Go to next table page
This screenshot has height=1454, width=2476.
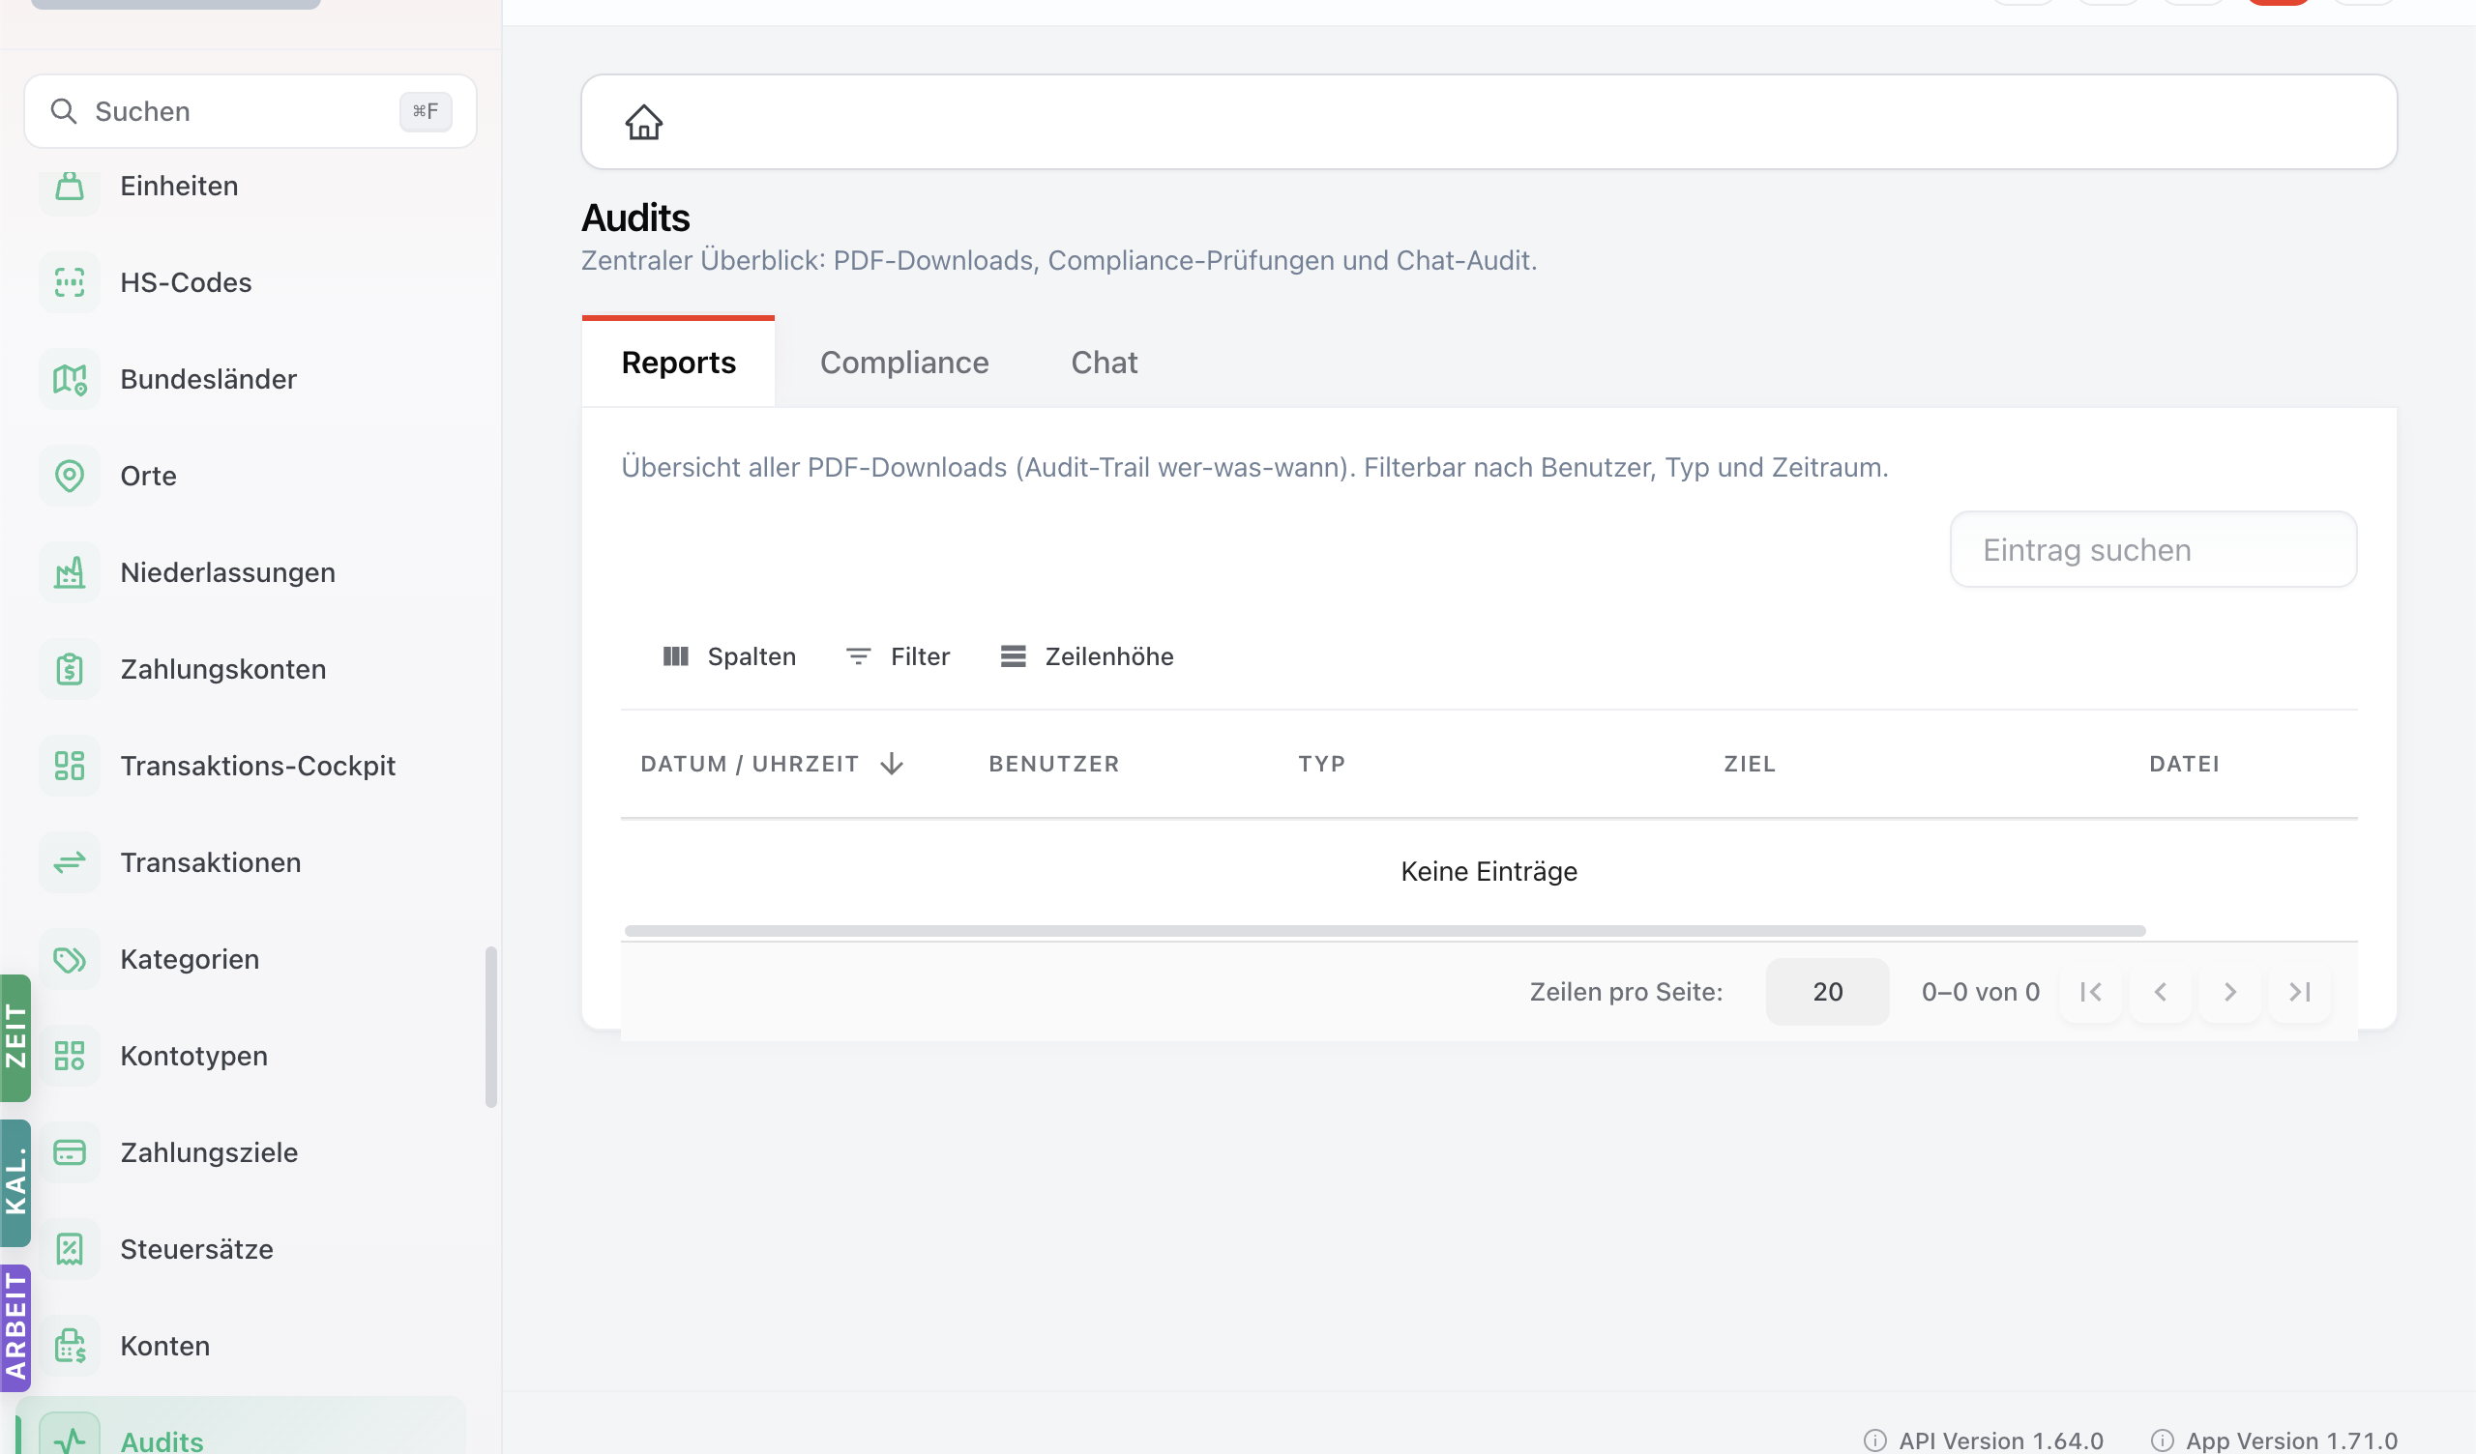point(2229,992)
